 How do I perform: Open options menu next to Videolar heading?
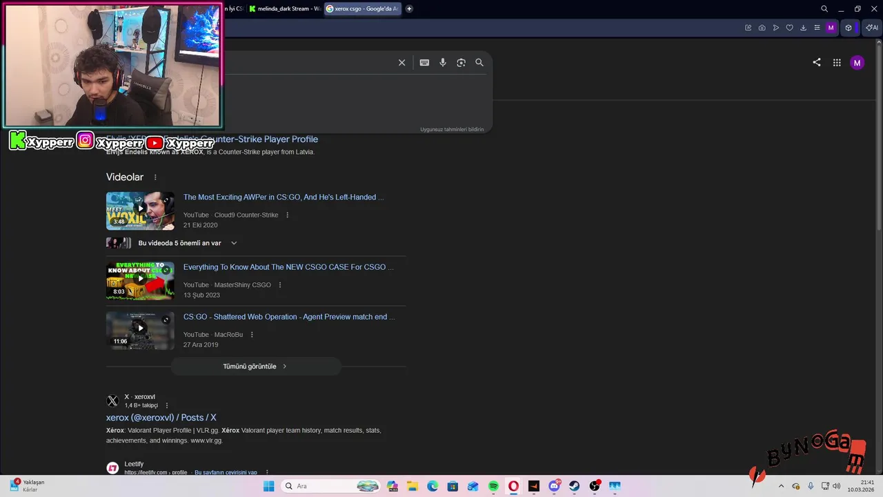click(155, 177)
